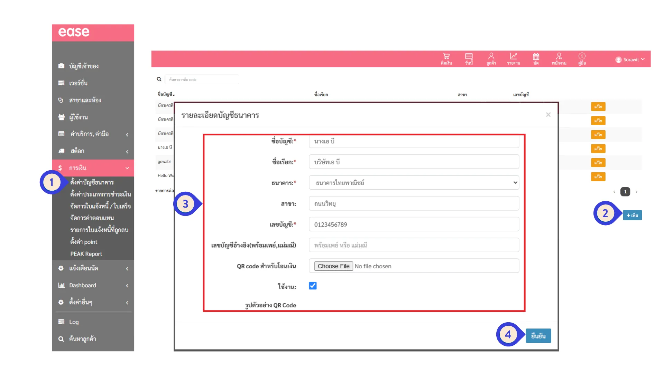Click the ยืนยัน confirm button
The height and width of the screenshot is (373, 664).
[x=538, y=336]
